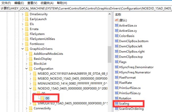Click the binary value icon beside Scaling
Image resolution: width=172 pixels, height=112 pixels.
tap(117, 104)
